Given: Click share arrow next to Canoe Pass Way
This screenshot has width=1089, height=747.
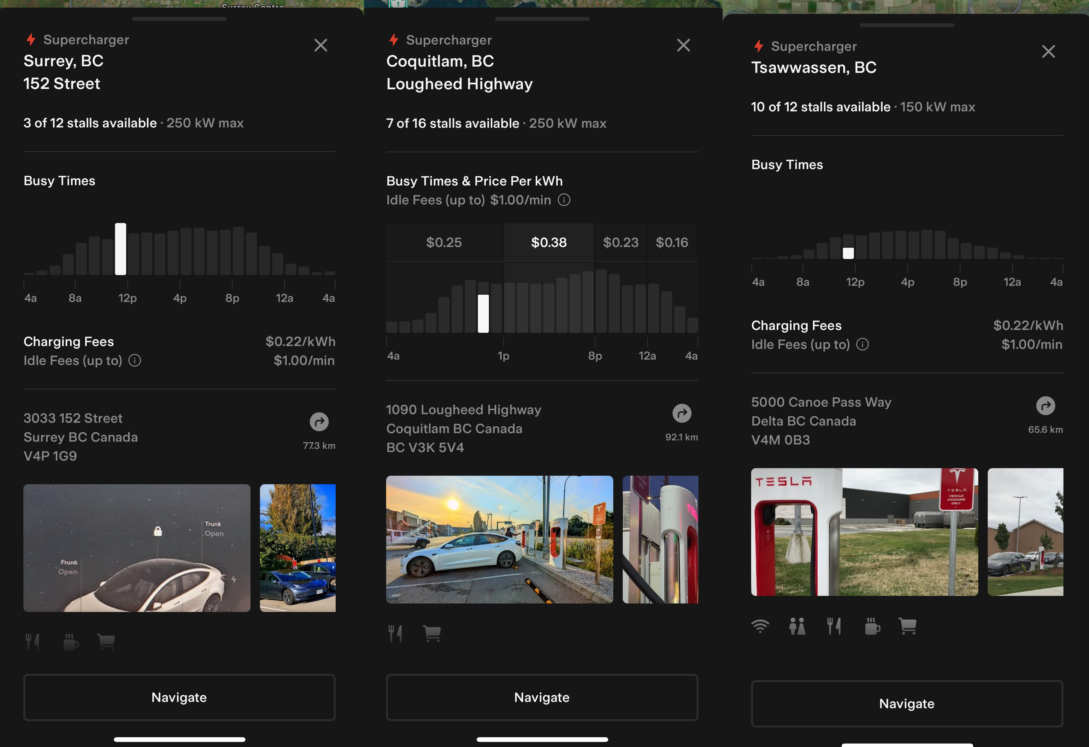Looking at the screenshot, I should pos(1045,406).
